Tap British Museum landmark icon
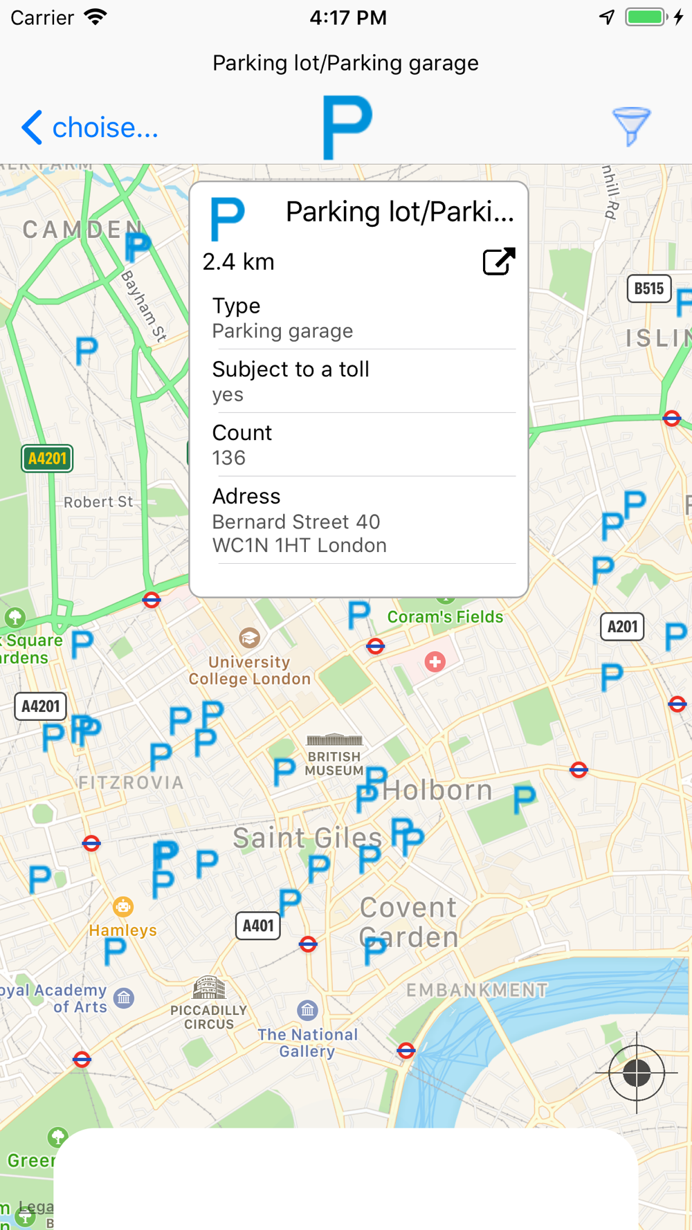Screen dimensions: 692x1230 334,740
